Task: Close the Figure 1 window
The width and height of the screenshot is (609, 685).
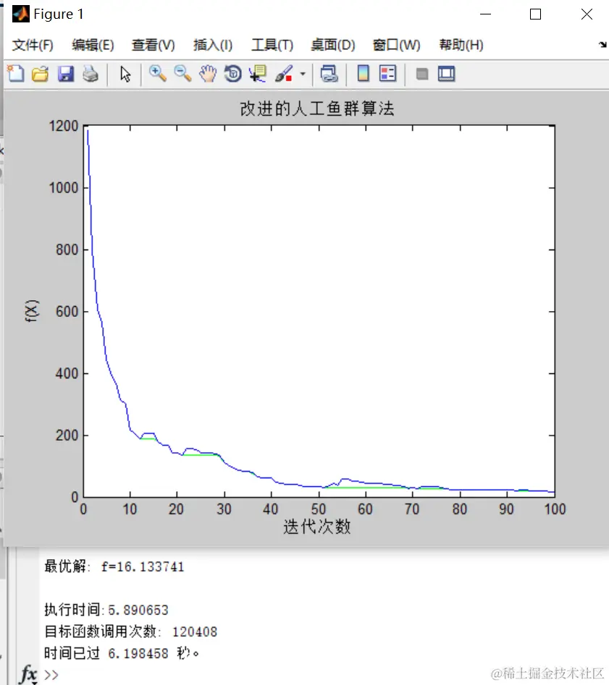Action: pos(587,14)
